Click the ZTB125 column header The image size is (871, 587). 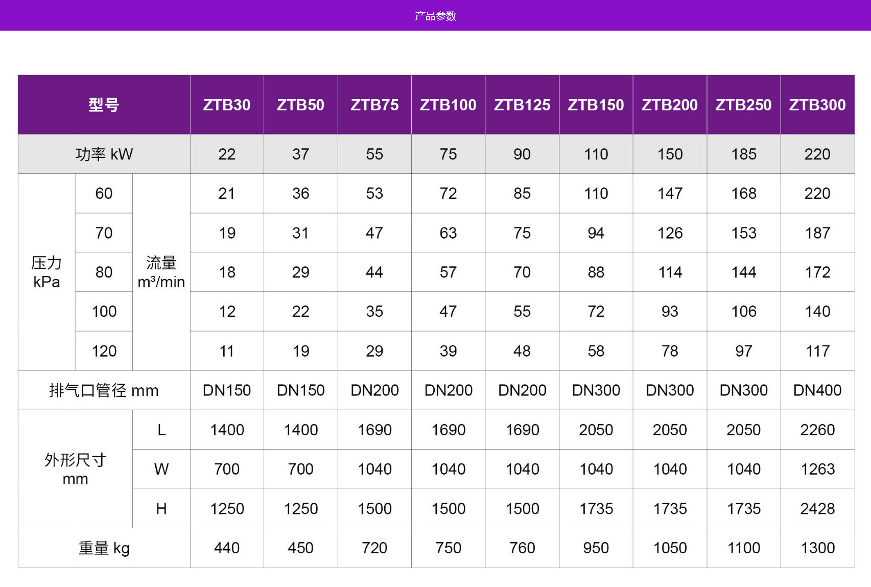(522, 105)
